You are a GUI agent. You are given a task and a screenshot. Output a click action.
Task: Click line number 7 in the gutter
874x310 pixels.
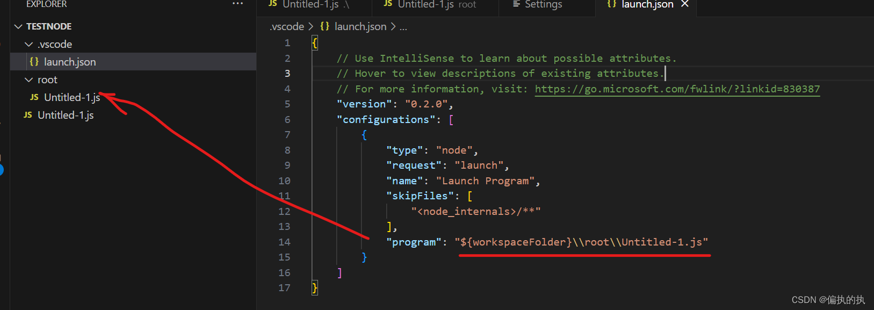287,134
